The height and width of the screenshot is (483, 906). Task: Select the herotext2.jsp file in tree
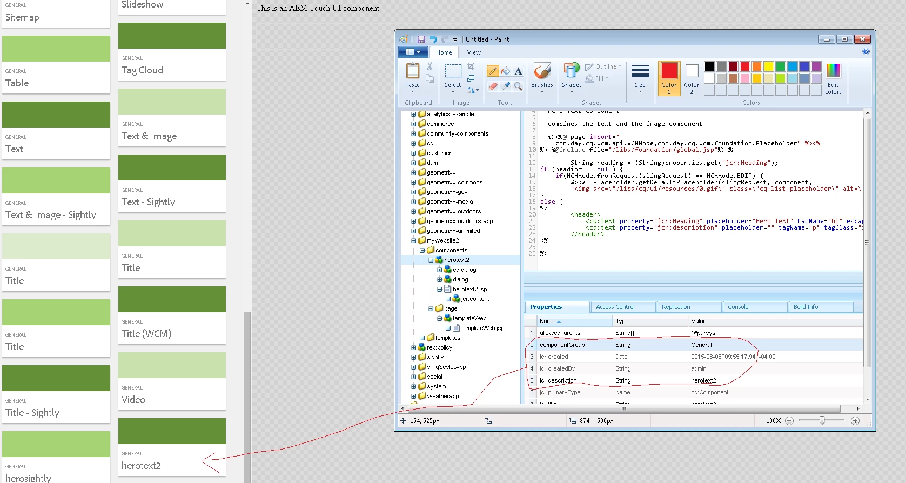(x=469, y=289)
